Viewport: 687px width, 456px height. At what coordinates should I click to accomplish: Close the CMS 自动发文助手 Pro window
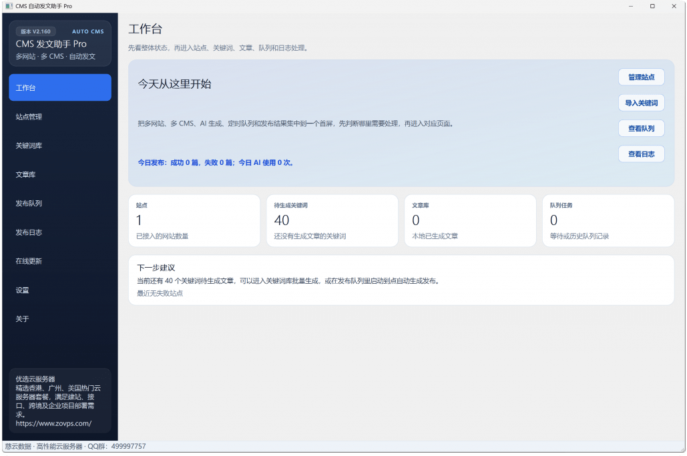pyautogui.click(x=674, y=6)
